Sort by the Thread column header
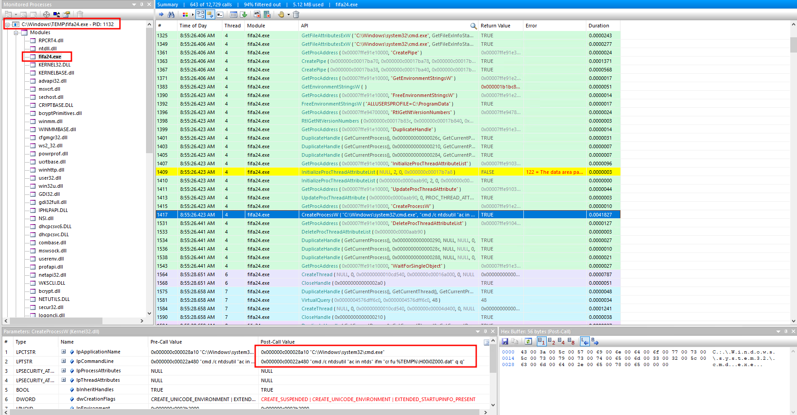797x415 pixels. [234, 26]
